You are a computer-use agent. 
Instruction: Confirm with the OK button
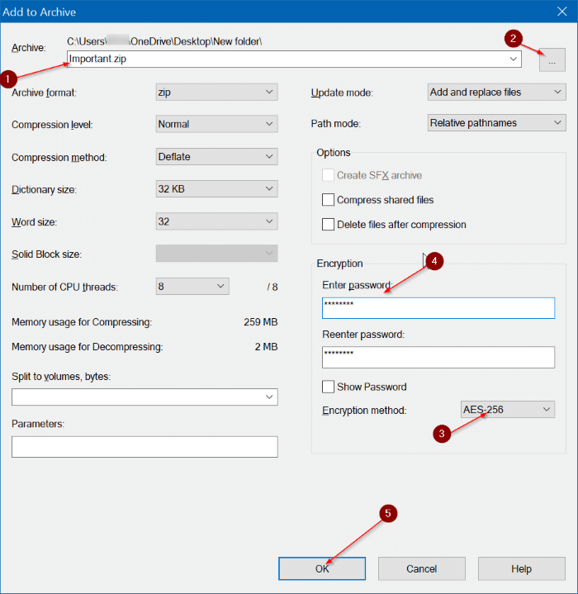(x=322, y=568)
